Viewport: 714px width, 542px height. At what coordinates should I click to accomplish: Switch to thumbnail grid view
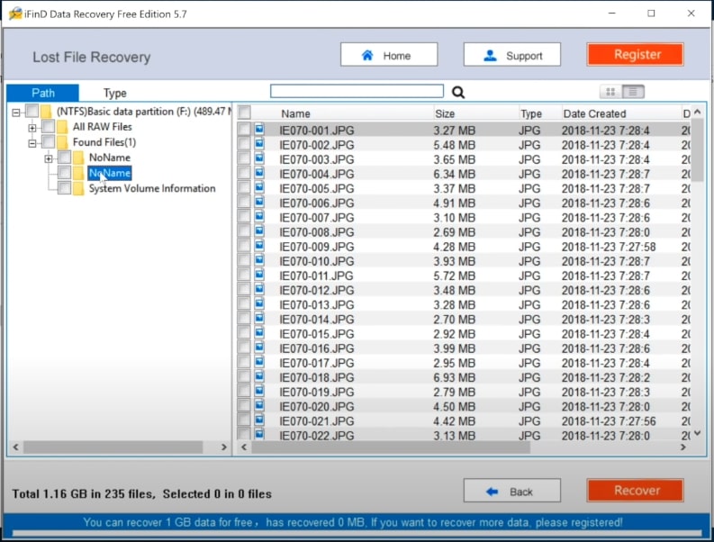pyautogui.click(x=610, y=92)
